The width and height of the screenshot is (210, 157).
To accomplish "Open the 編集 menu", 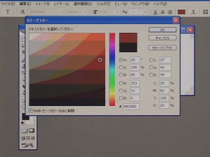I will coord(25,4).
